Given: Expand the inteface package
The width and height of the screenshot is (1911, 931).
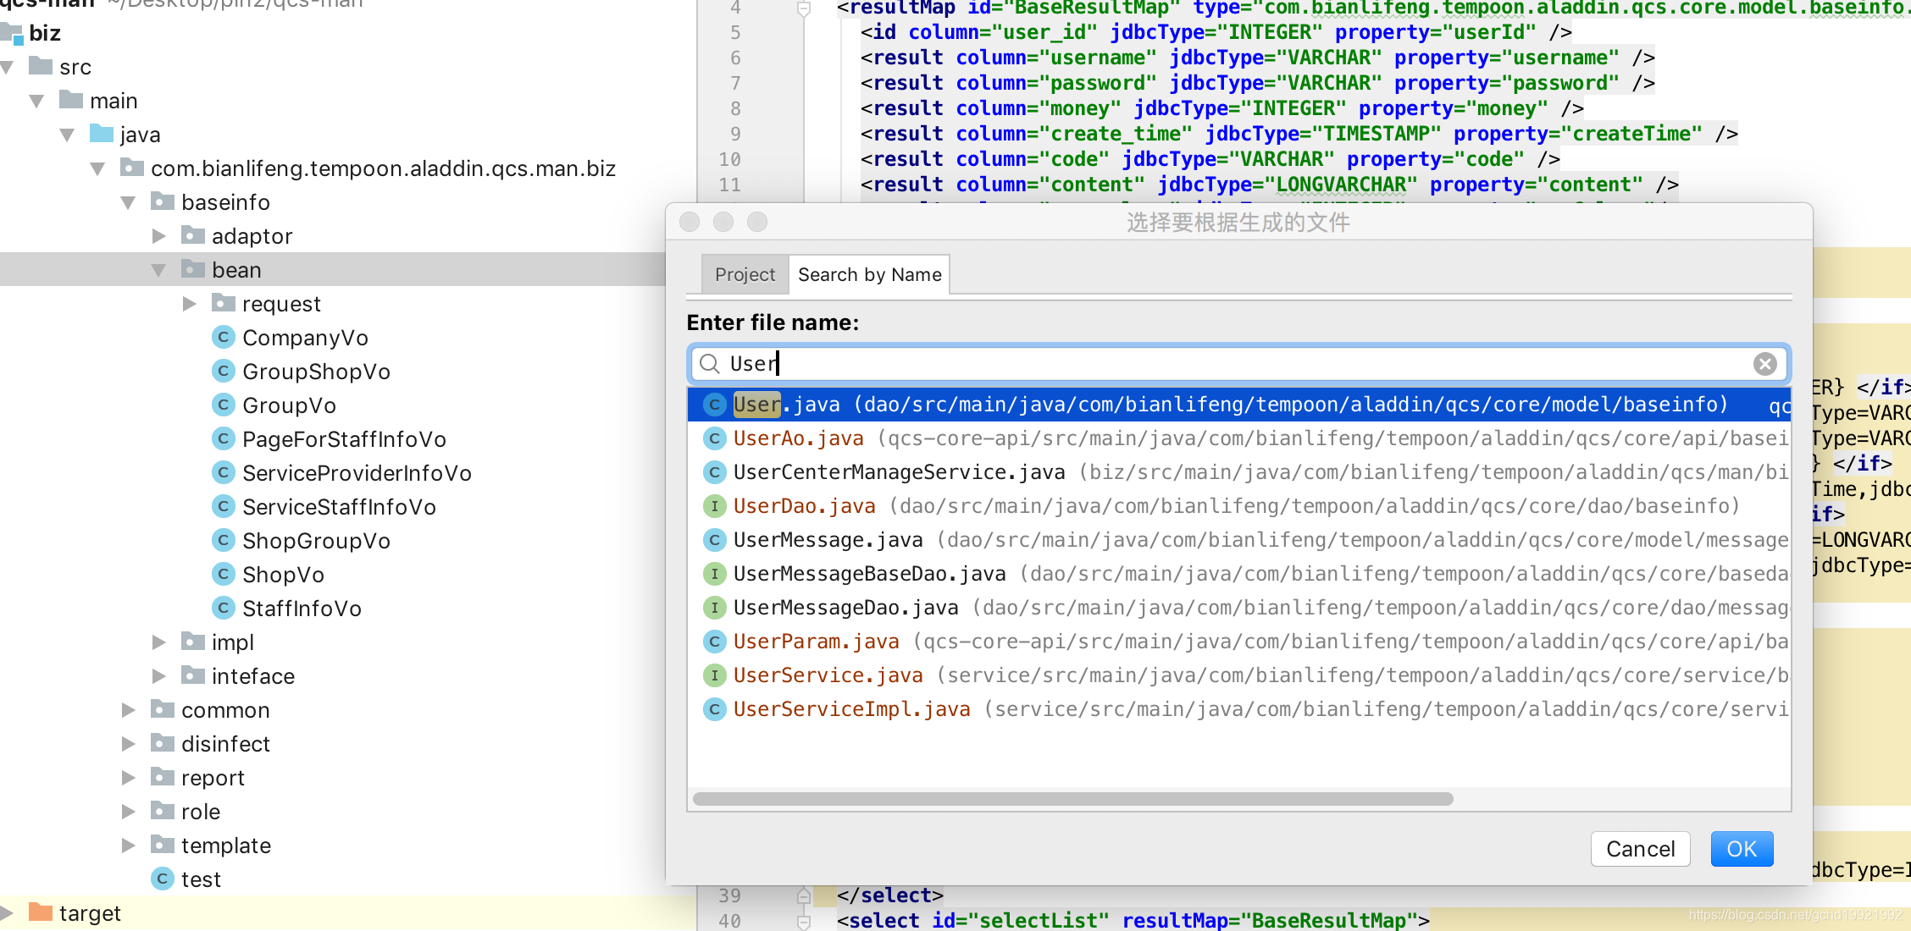Looking at the screenshot, I should click(158, 676).
